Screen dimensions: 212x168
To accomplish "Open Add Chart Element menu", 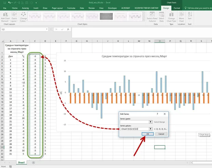I will [x=5, y=17].
